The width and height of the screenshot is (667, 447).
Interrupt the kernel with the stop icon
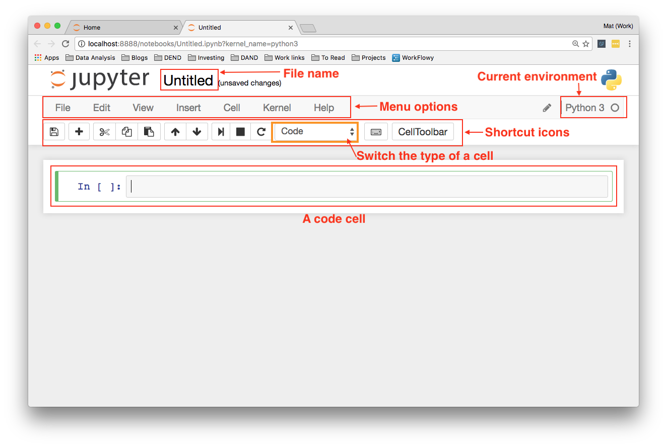pos(240,132)
